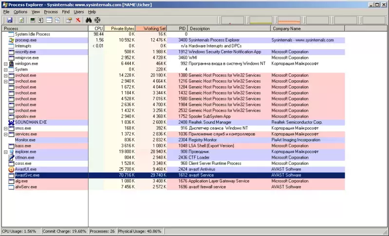Sort by the Private Bytes column header

[120, 29]
